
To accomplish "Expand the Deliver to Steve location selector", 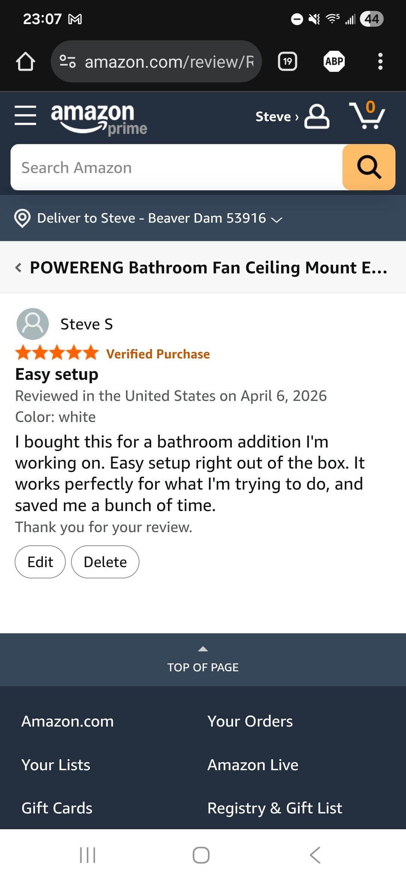I will click(148, 218).
